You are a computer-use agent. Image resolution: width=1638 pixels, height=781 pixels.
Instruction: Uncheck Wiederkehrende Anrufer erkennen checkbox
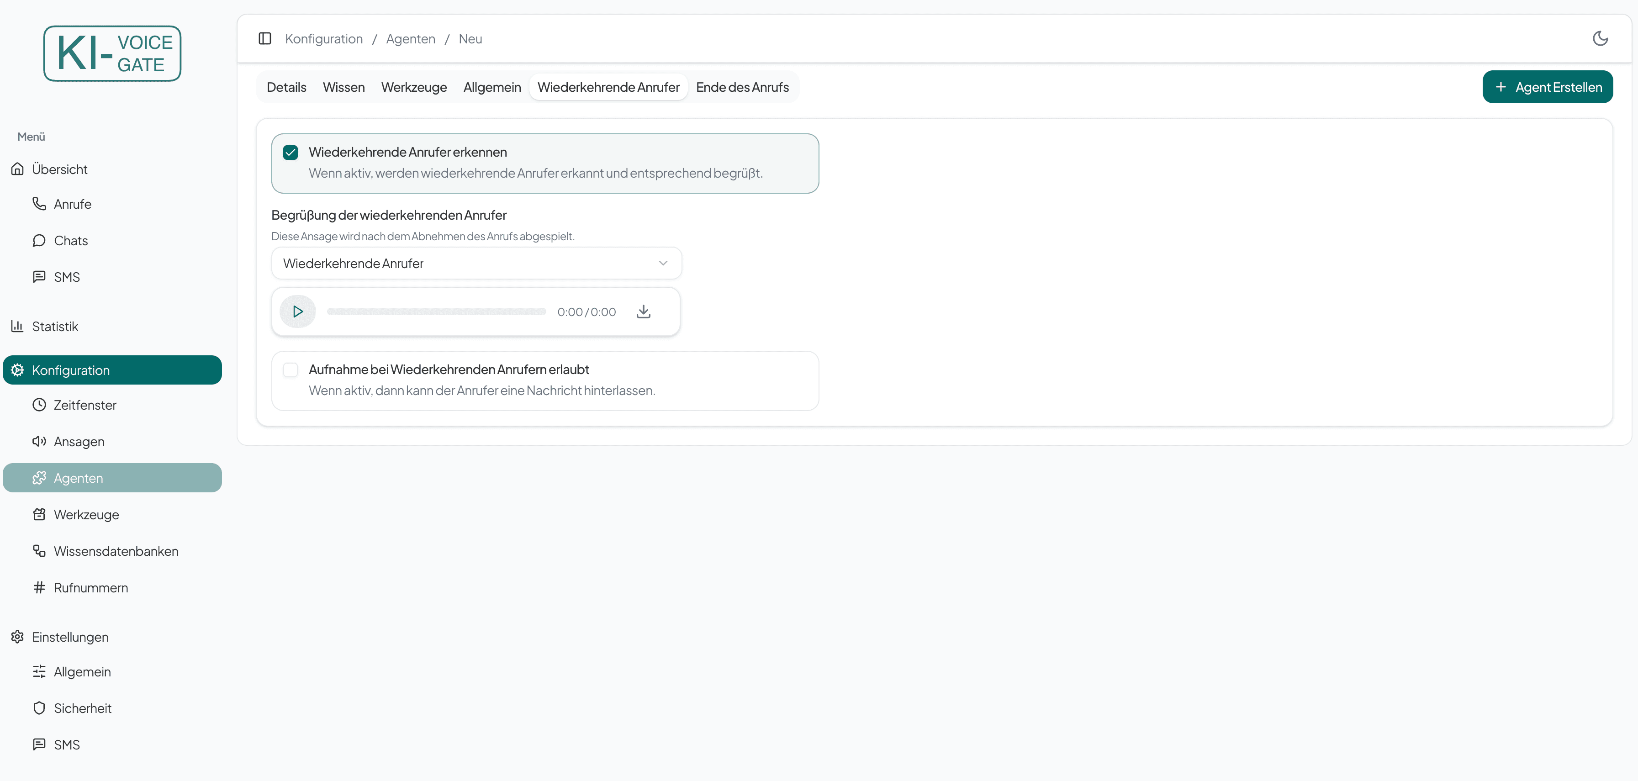click(x=291, y=153)
